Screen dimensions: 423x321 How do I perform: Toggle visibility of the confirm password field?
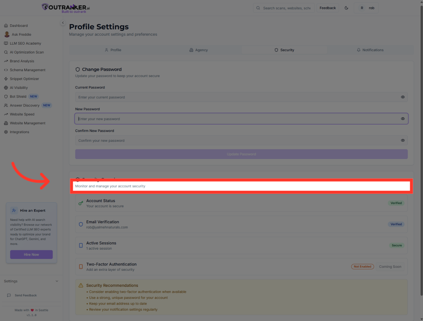pos(403,140)
